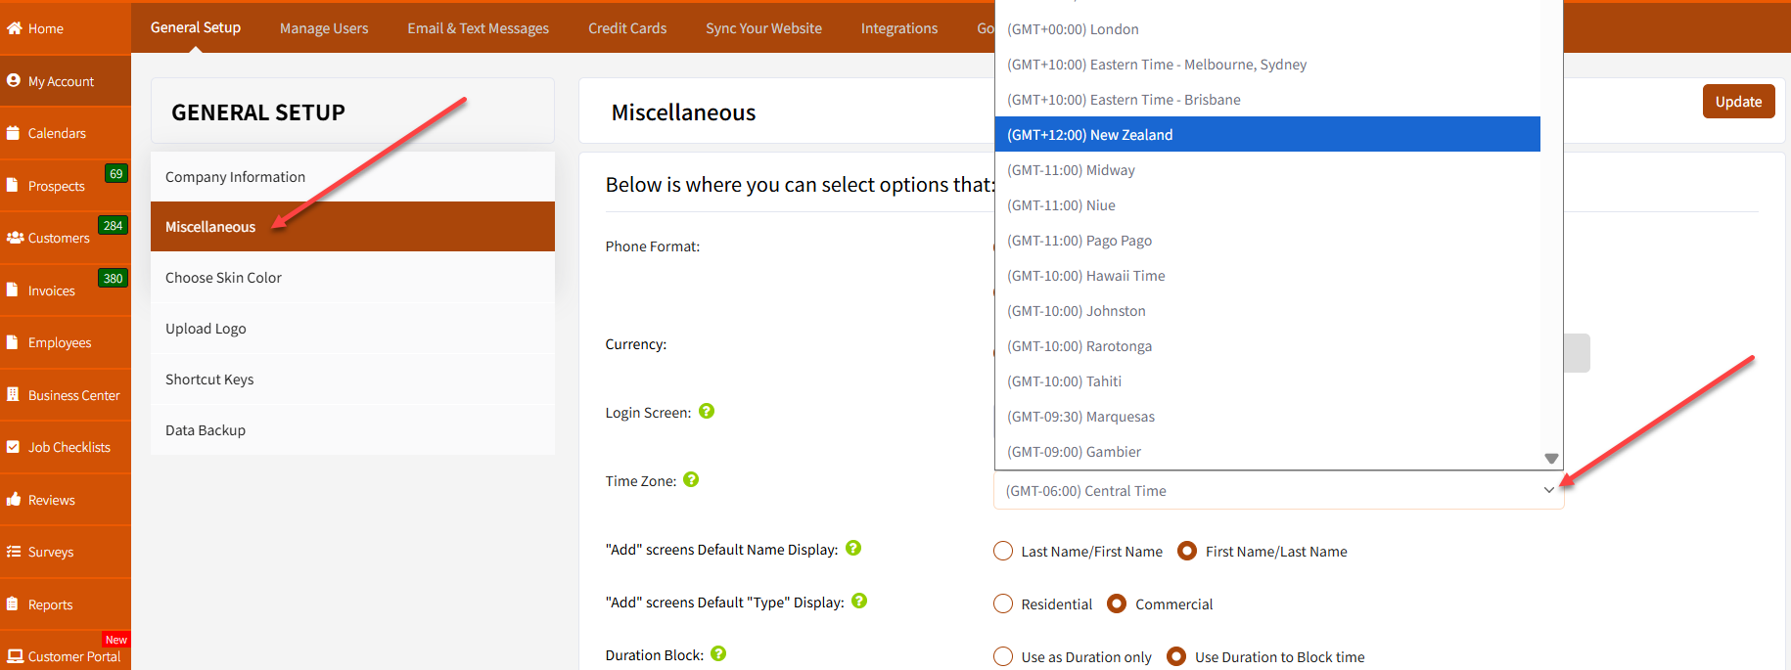Select the Commercial radio option
Image resolution: width=1791 pixels, height=670 pixels.
(1117, 603)
